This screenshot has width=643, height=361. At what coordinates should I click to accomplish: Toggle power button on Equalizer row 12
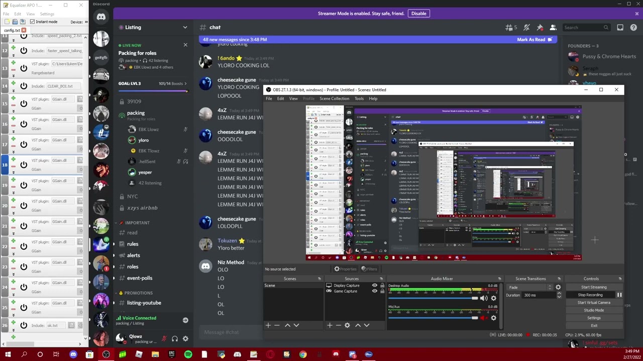24,51
